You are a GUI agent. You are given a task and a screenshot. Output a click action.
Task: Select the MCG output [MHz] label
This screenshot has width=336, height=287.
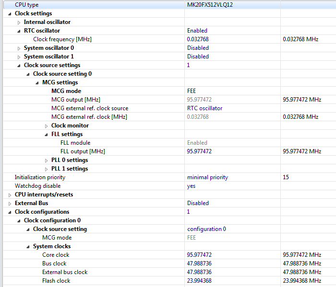click(76, 100)
